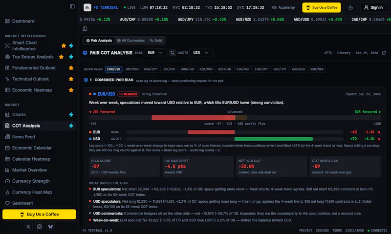Screen dimensions: 391x234
Task: Click the yellow Buy Us a Coffee header button
Action: point(322,7)
